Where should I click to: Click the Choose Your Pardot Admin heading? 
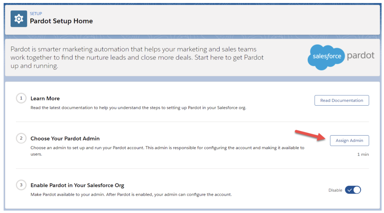coord(65,138)
